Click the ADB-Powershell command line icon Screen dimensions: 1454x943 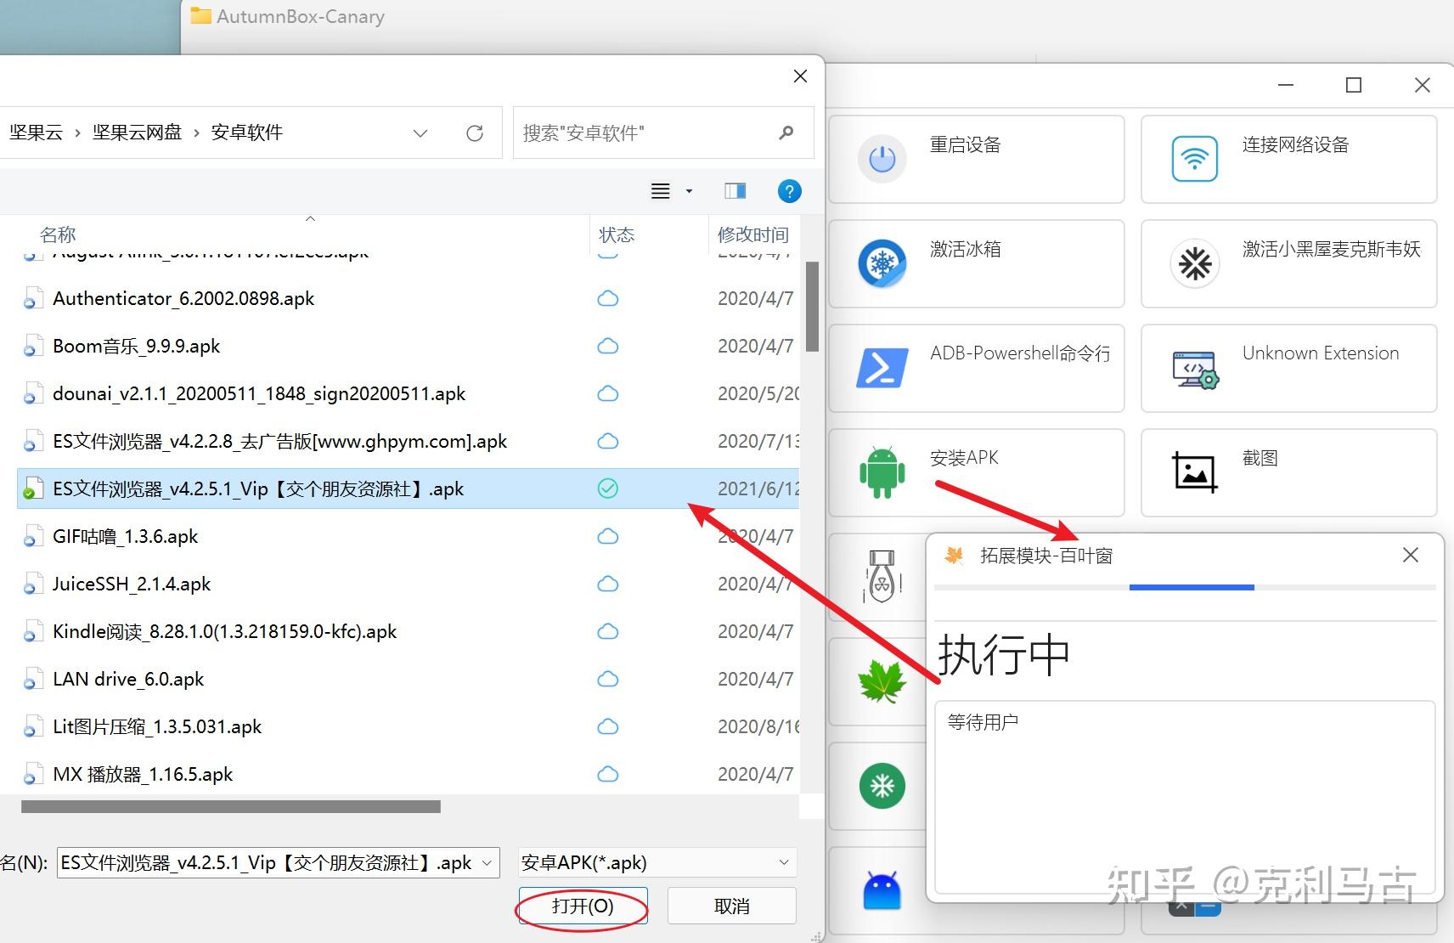tap(882, 368)
